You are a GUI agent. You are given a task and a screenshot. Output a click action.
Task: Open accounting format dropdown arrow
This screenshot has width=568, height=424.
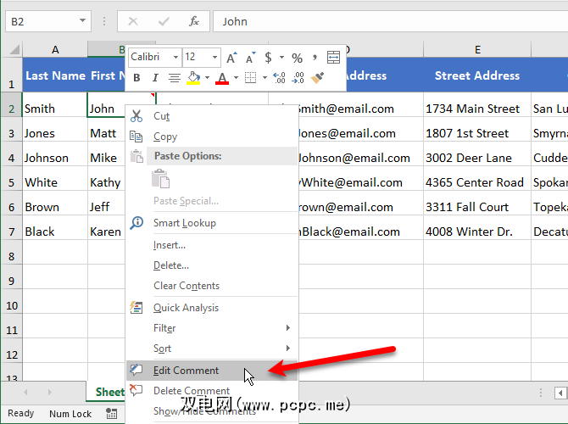281,58
